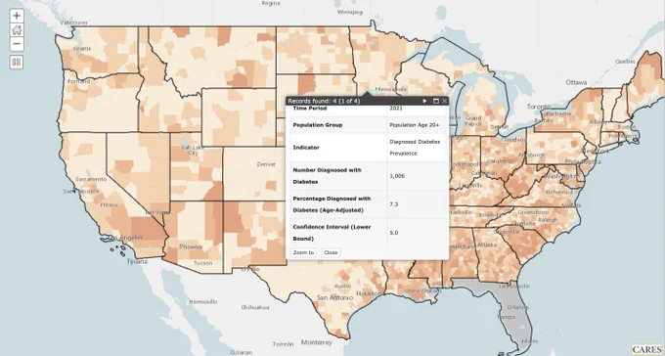Click the Toronto label on map
665x356 pixels.
(x=539, y=107)
